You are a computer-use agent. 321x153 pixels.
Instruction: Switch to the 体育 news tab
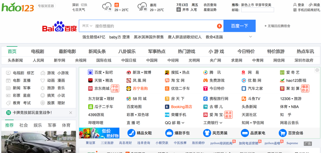pos(66,125)
